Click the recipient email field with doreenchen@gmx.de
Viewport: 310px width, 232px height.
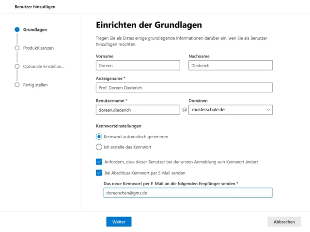(188, 193)
